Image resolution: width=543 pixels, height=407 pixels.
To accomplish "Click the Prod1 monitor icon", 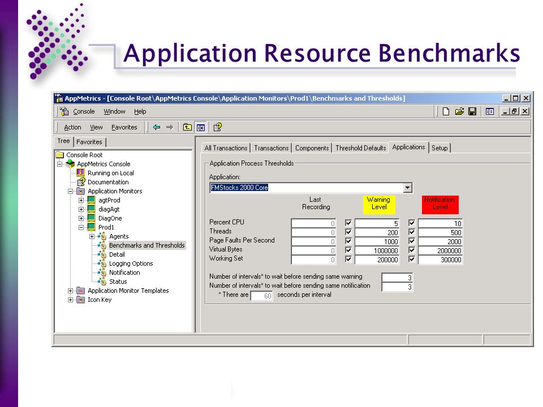I will click(x=92, y=227).
